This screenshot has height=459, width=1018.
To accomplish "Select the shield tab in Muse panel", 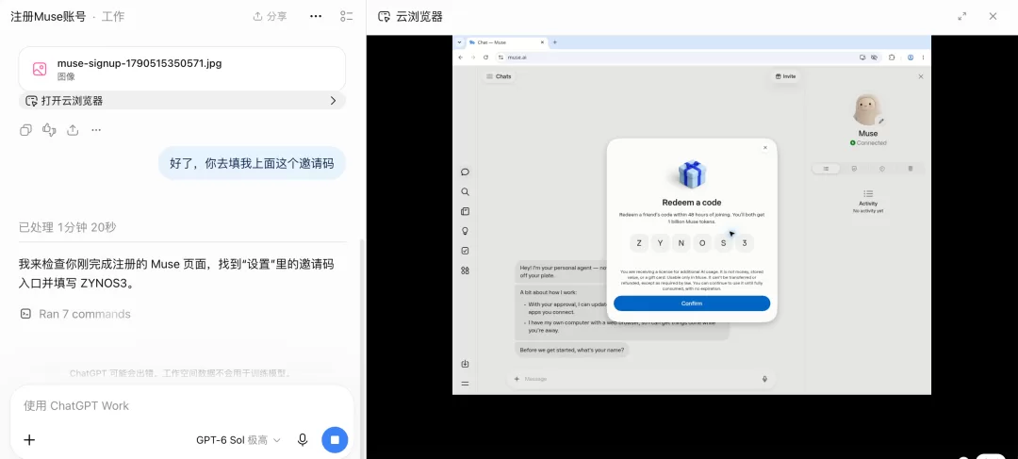I will [854, 169].
